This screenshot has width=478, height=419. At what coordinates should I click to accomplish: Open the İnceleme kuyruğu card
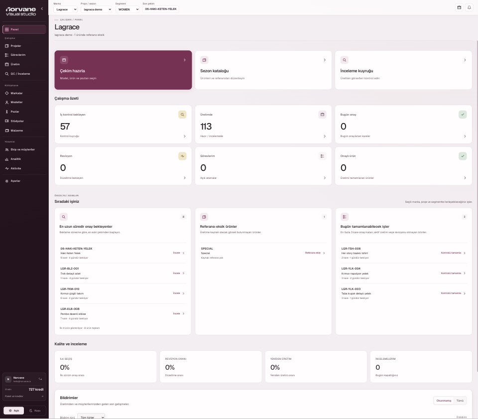[x=403, y=70]
